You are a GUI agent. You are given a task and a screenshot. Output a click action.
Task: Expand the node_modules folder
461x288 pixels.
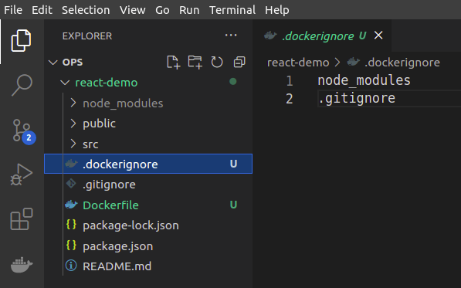tap(73, 103)
